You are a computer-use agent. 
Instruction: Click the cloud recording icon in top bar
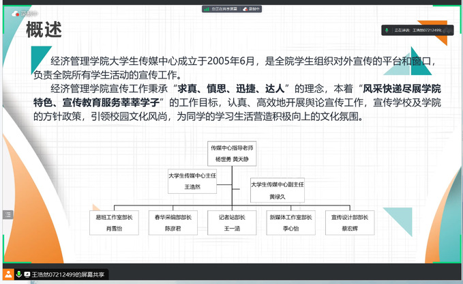click(x=246, y=9)
